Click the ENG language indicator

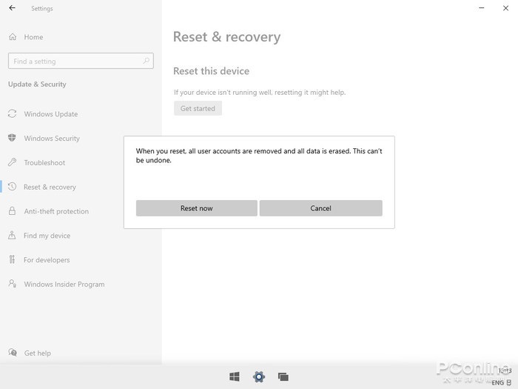(x=498, y=383)
